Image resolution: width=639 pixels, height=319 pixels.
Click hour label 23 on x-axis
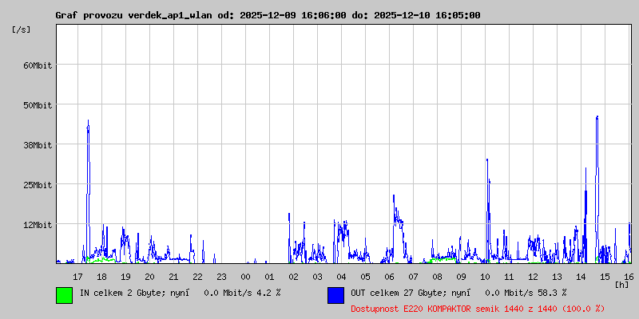click(221, 277)
